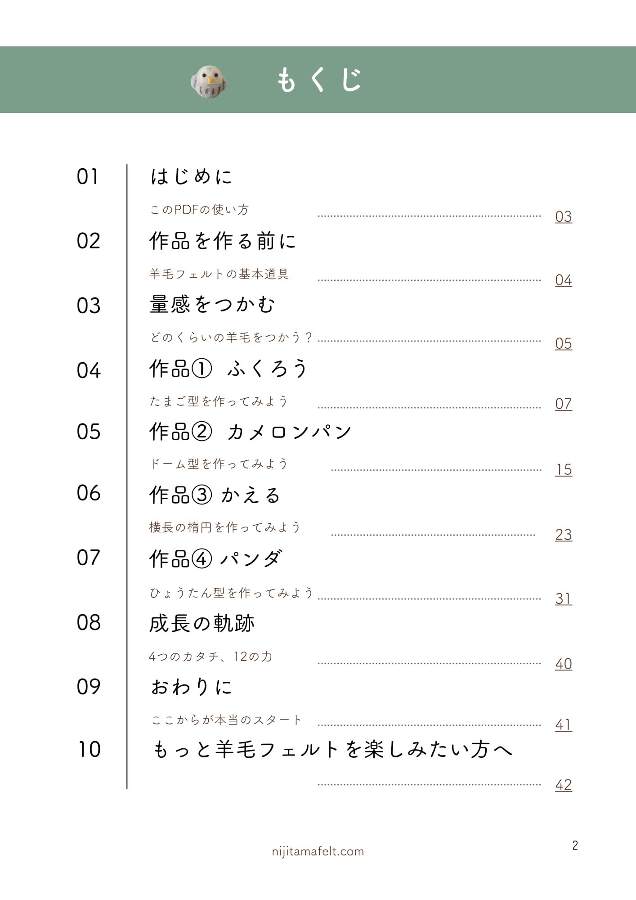Jump to page 04 link

[x=563, y=280]
